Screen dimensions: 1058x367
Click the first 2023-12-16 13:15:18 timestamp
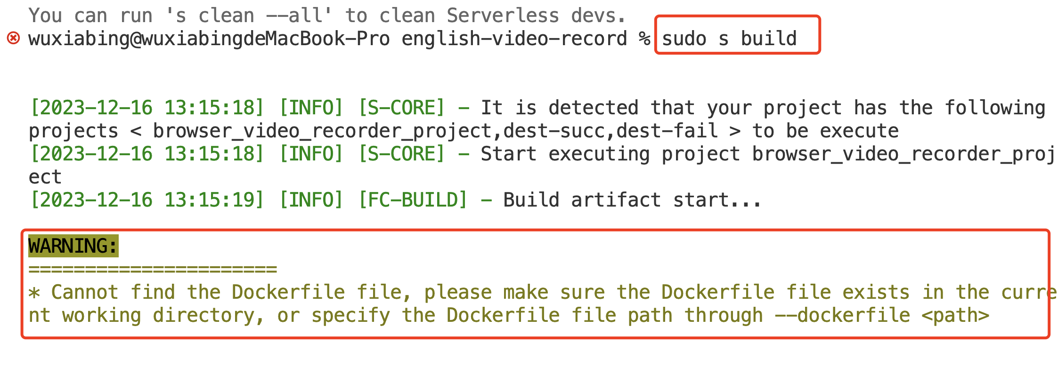click(146, 108)
